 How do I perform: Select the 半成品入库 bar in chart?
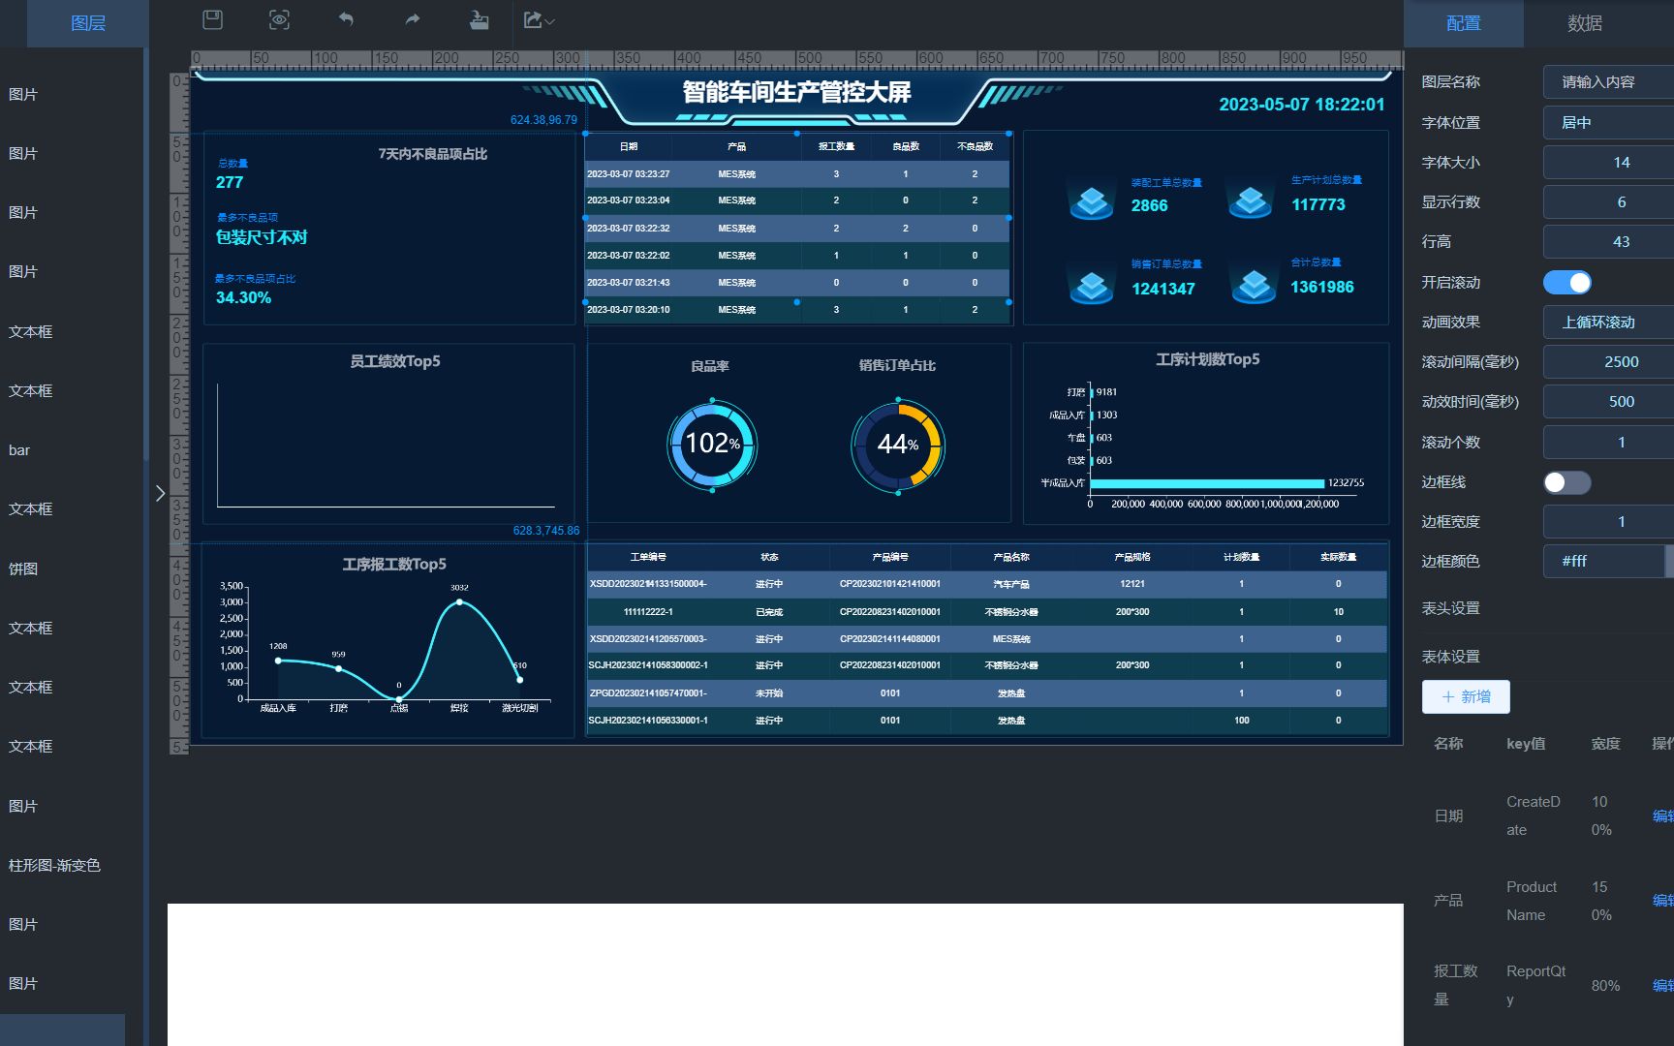coord(1207,483)
